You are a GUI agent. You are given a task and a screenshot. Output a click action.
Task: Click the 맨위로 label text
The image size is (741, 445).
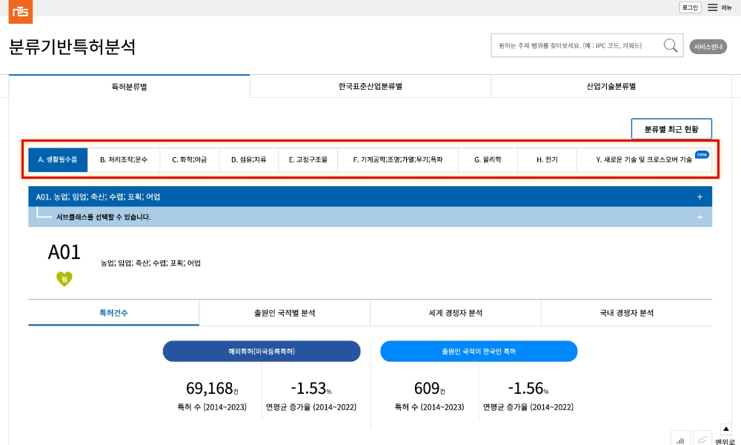point(725,441)
